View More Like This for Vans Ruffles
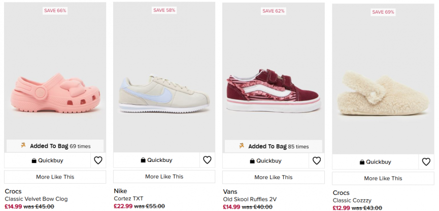439x211 pixels. tap(273, 177)
